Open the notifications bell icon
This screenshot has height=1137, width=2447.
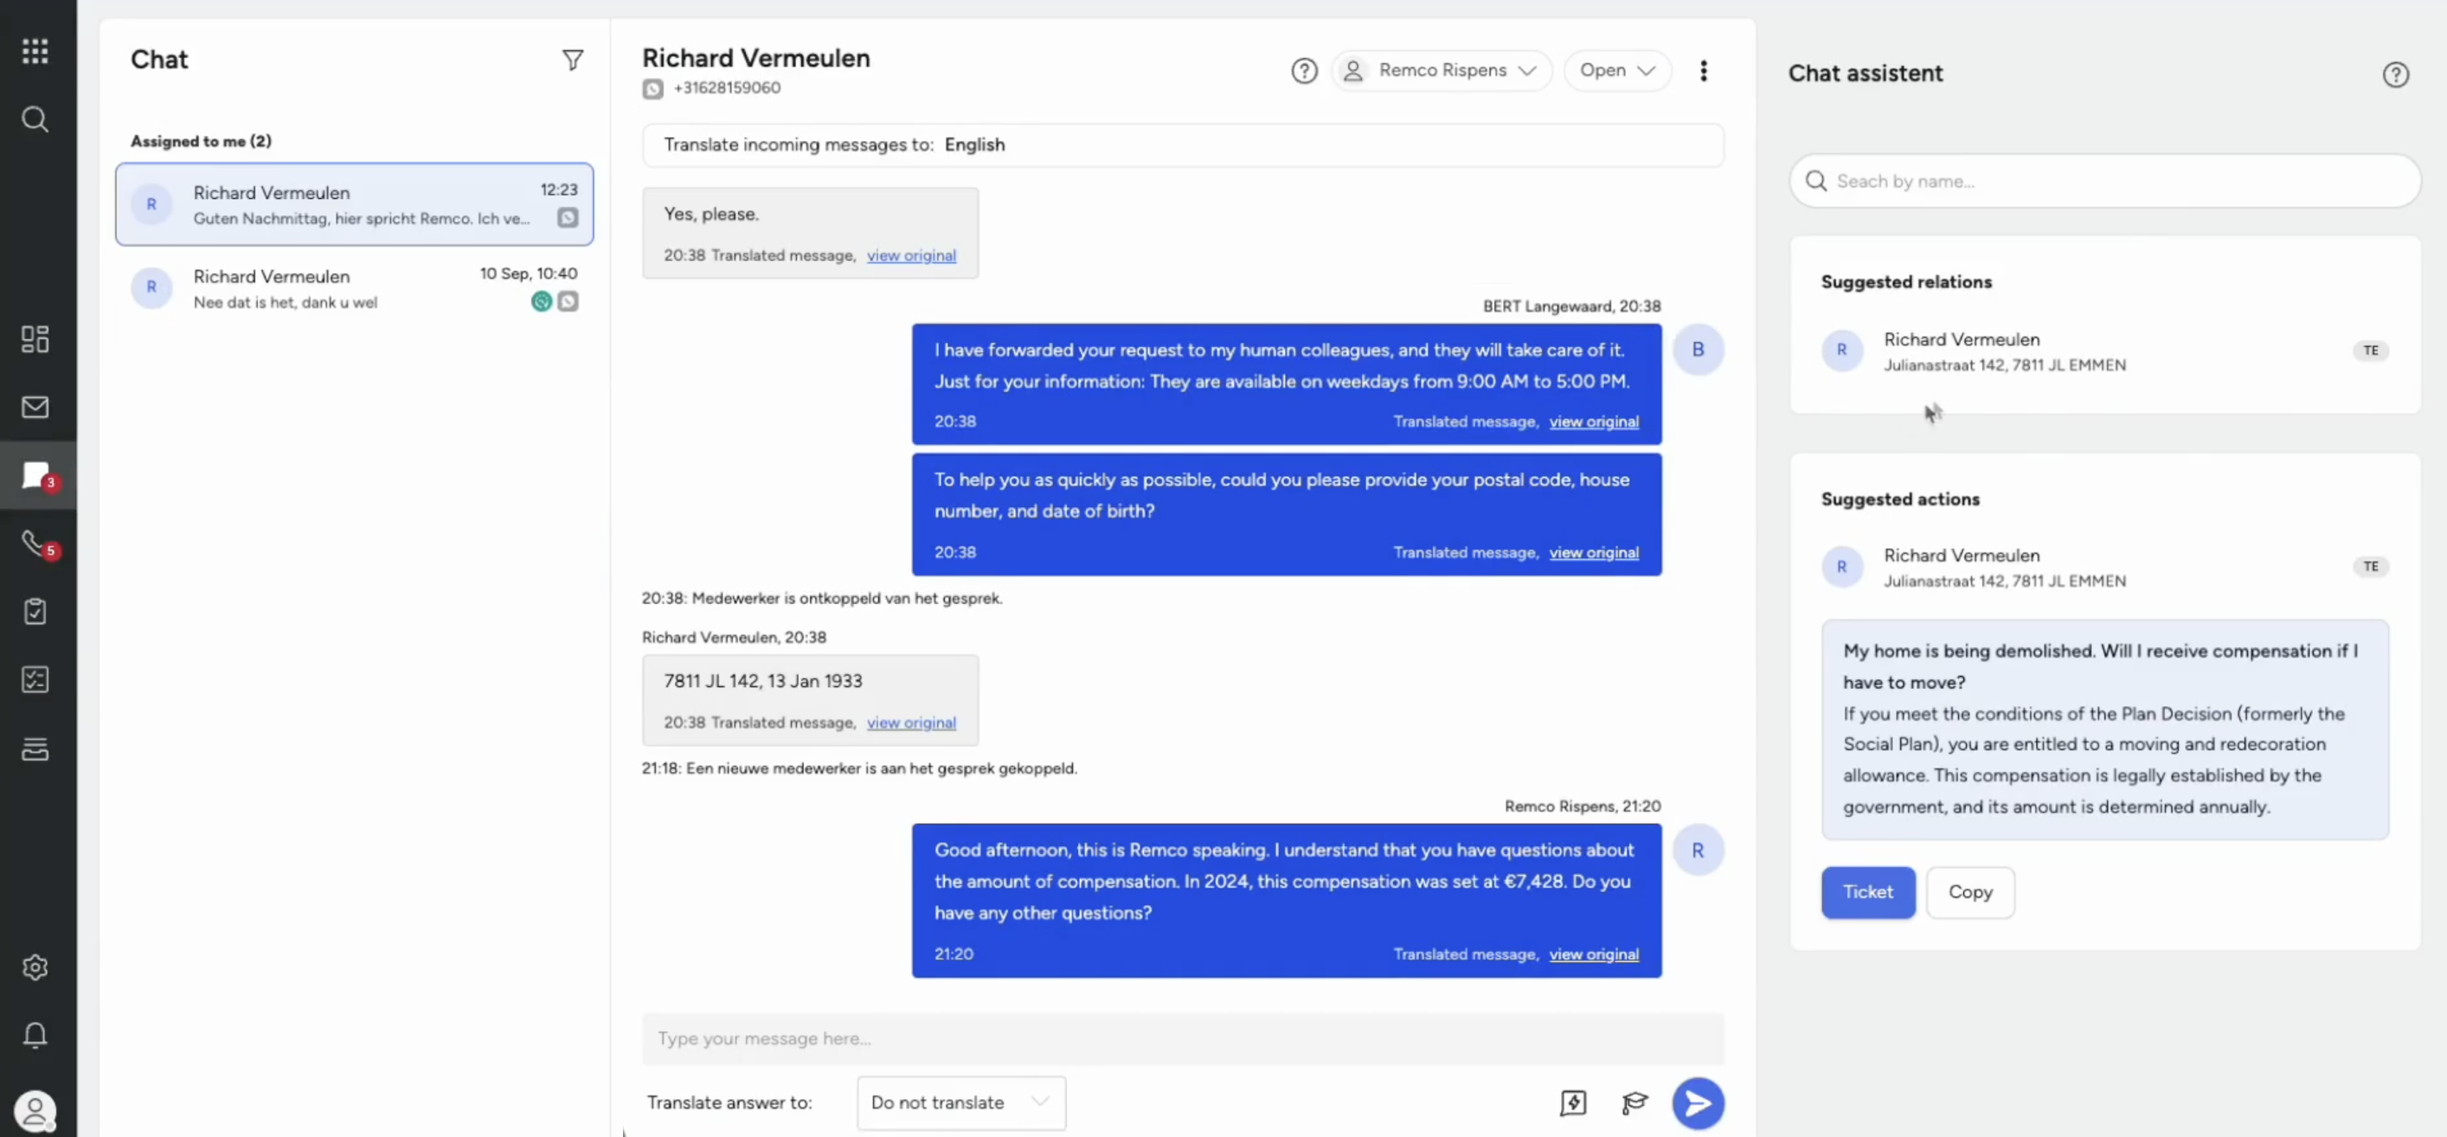[x=35, y=1034]
